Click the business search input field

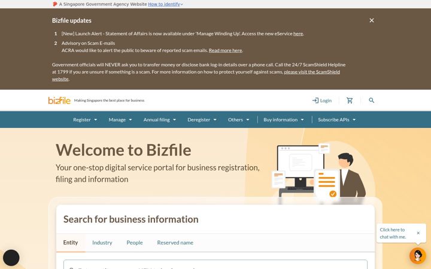pos(215,265)
